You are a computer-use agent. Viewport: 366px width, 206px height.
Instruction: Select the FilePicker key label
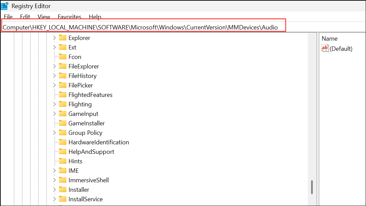[x=81, y=85]
